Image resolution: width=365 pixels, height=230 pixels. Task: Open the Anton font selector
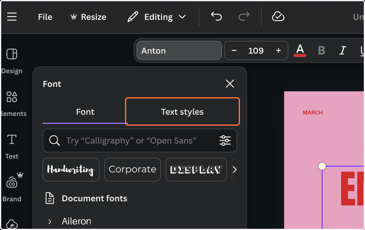tap(179, 51)
